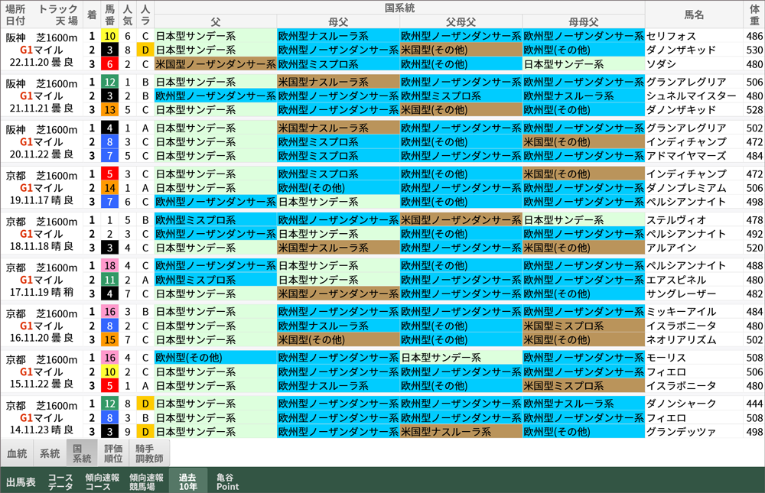This screenshot has height=493, width=765.
Task: Click horse name モーリス
Action: click(666, 358)
